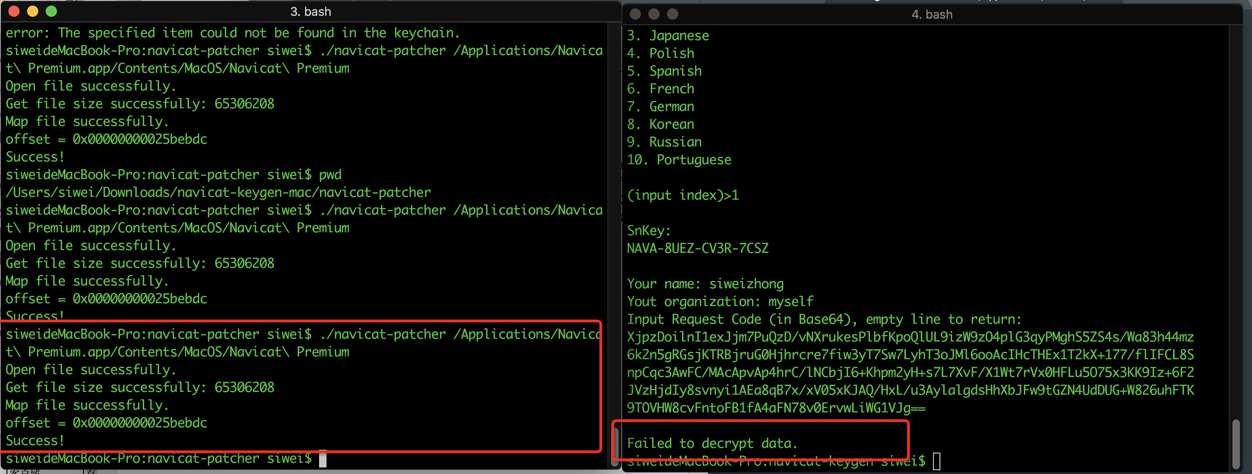Click 'Yout organization: myself' line
Image resolution: width=1252 pixels, height=474 pixels.
click(x=720, y=302)
